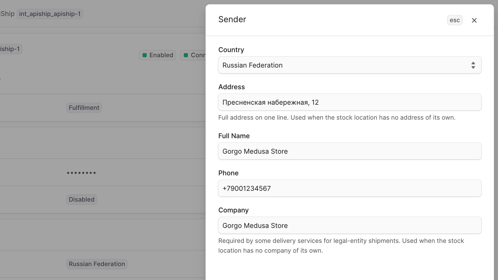Click the Country field label

[x=231, y=50]
